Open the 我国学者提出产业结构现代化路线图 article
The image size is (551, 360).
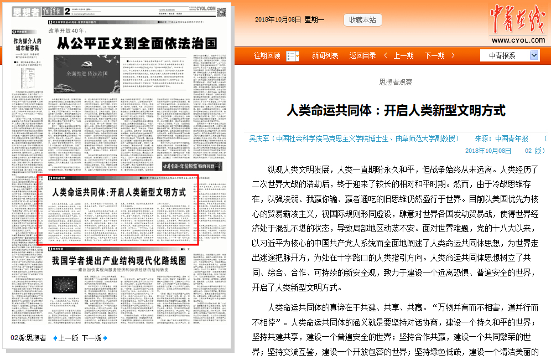point(119,260)
